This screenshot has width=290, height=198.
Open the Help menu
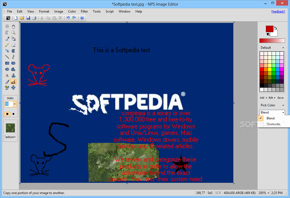(139, 11)
